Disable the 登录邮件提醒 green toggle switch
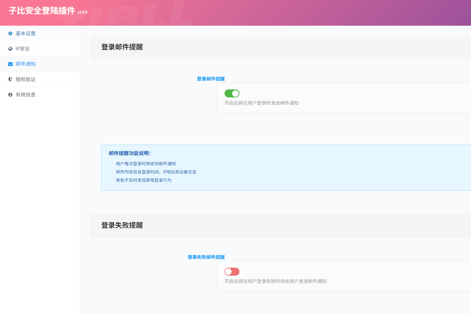471x314 pixels. tap(232, 93)
